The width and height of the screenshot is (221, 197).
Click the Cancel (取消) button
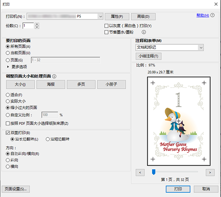point(206,189)
